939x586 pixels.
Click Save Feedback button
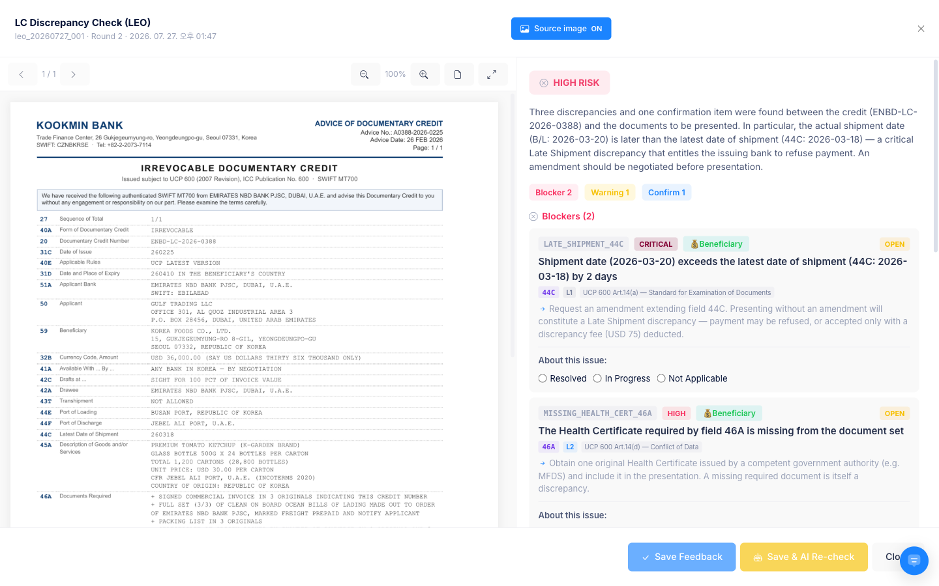pyautogui.click(x=681, y=557)
